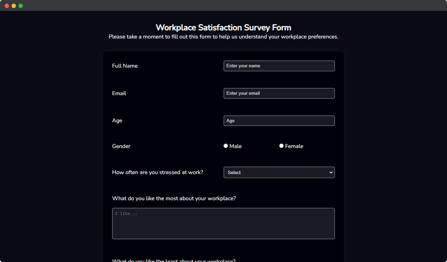Click "What do you like the most" label
447x262 pixels.
[174, 198]
